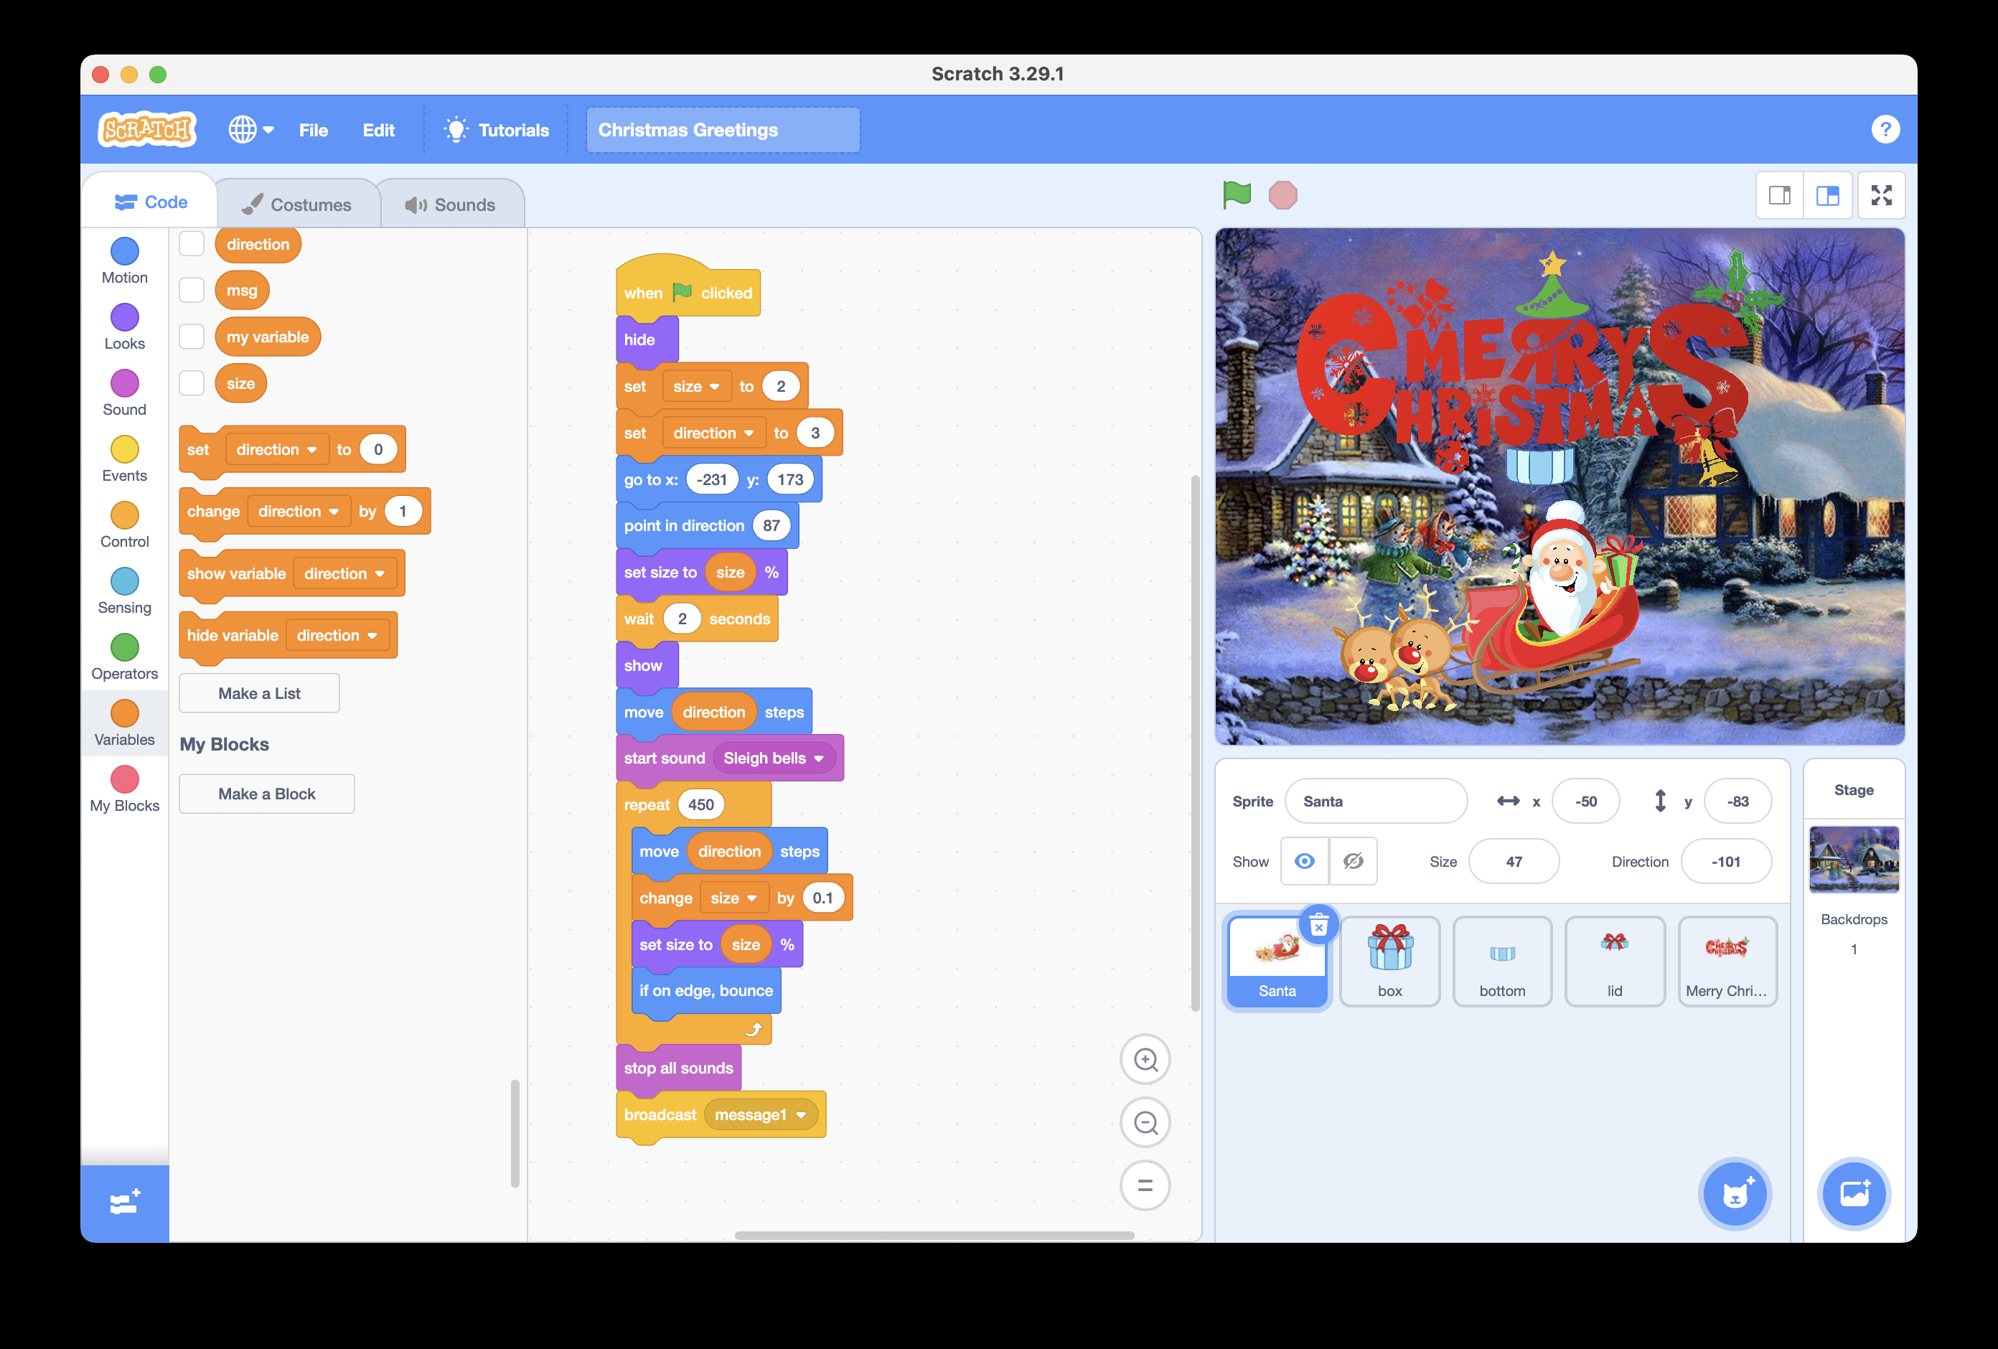
Task: Click the green flag to run the project
Action: (x=1237, y=195)
